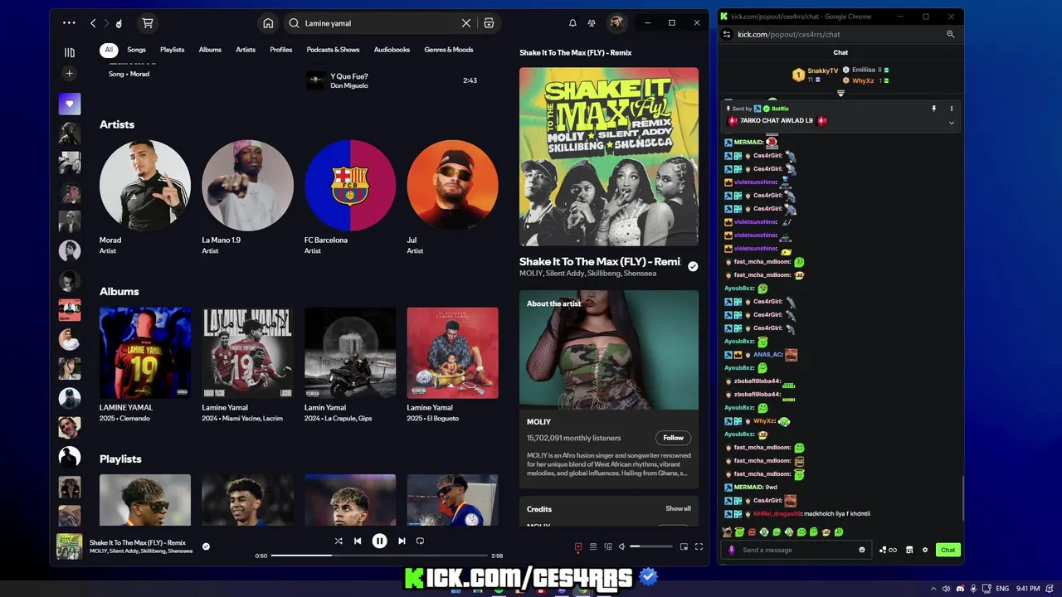Open notifications bell
Image resolution: width=1062 pixels, height=597 pixels.
(572, 23)
